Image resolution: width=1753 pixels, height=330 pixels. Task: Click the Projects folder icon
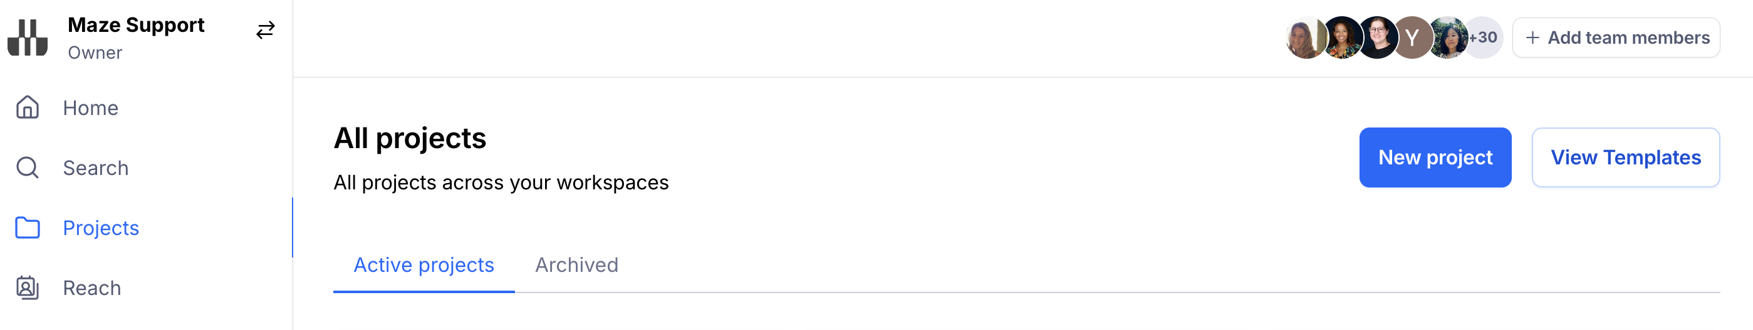27,227
